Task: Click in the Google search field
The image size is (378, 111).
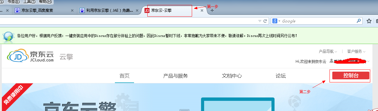Action: [x=318, y=21]
